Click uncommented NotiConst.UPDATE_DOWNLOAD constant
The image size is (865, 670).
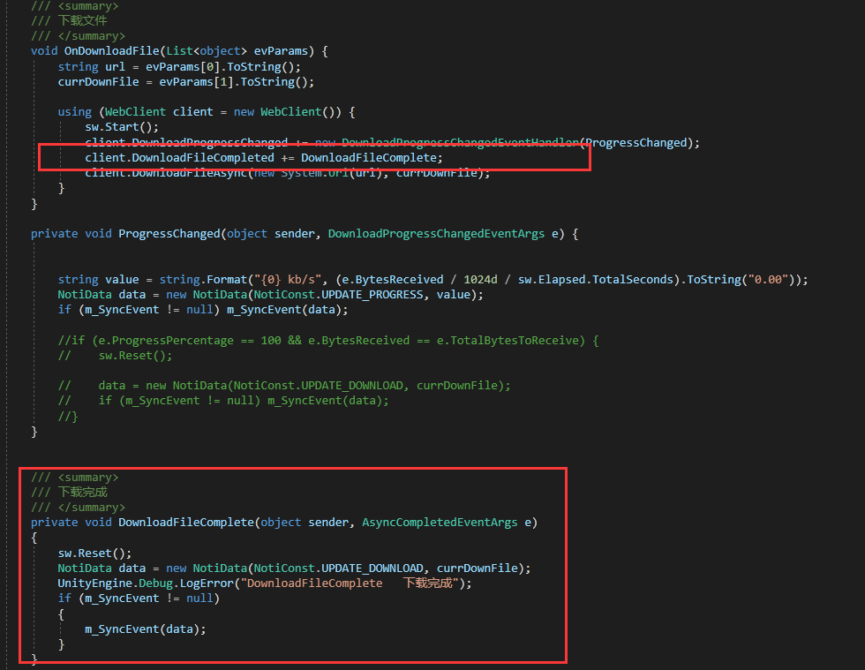point(338,568)
